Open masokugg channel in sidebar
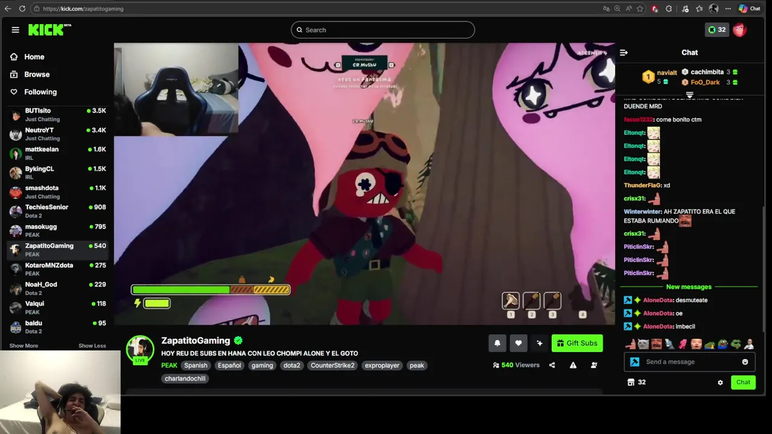 tap(57, 230)
